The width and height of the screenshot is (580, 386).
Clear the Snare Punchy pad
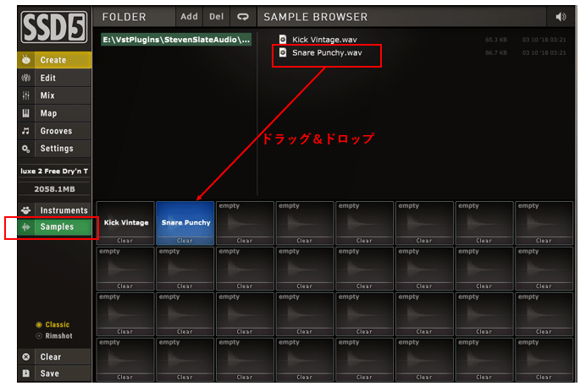185,241
